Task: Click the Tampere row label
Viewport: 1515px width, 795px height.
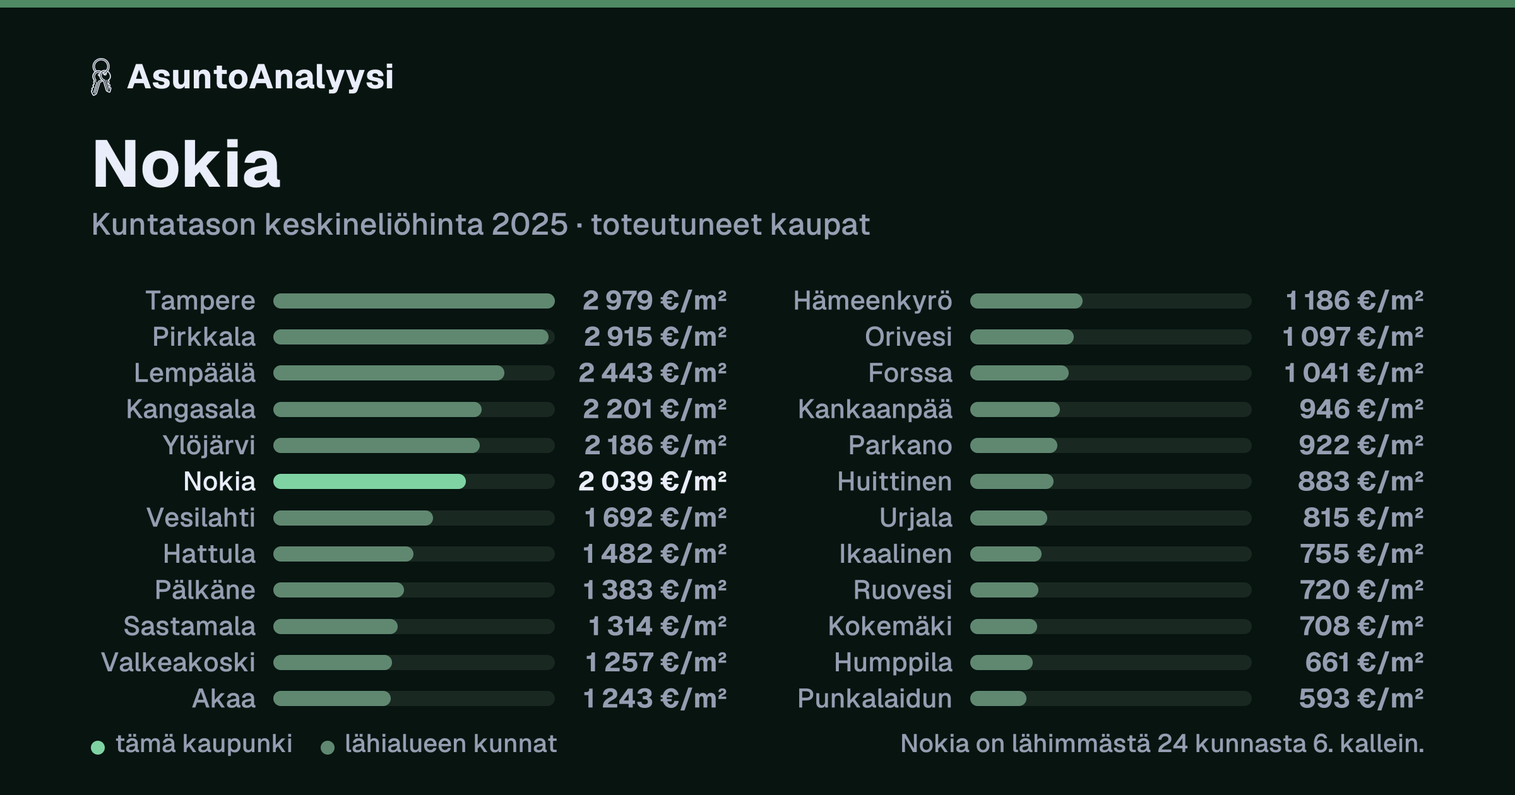Action: tap(201, 301)
